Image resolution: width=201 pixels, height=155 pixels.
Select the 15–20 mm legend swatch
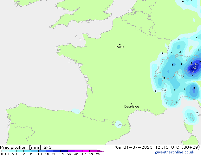tap(49, 151)
